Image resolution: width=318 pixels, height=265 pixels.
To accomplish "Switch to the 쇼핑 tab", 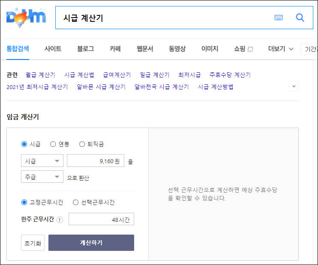I will pyautogui.click(x=240, y=49).
